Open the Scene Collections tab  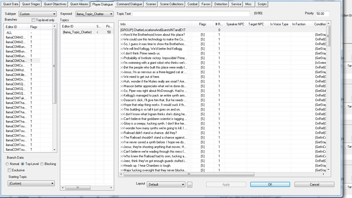pos(172,4)
